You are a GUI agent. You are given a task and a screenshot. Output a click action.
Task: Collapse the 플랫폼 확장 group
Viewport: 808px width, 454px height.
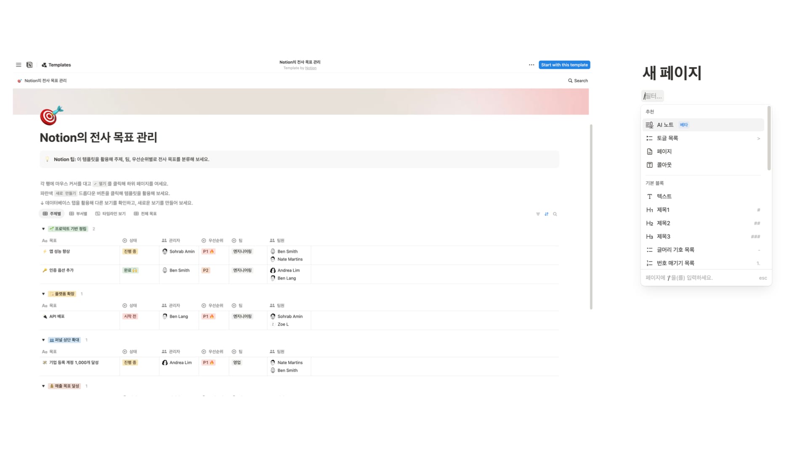43,294
